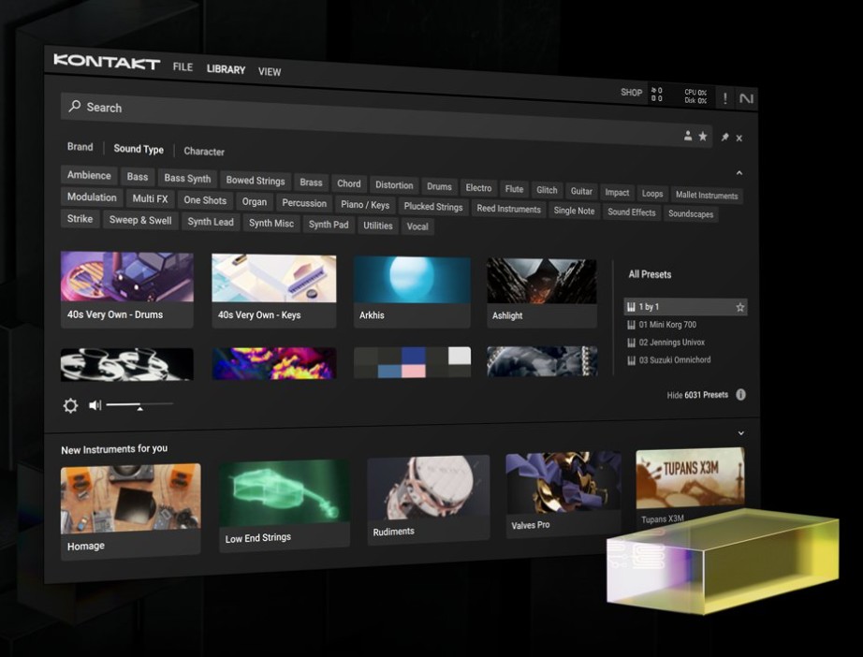Open the LIBRARY menu
The image size is (863, 657).
click(x=226, y=69)
